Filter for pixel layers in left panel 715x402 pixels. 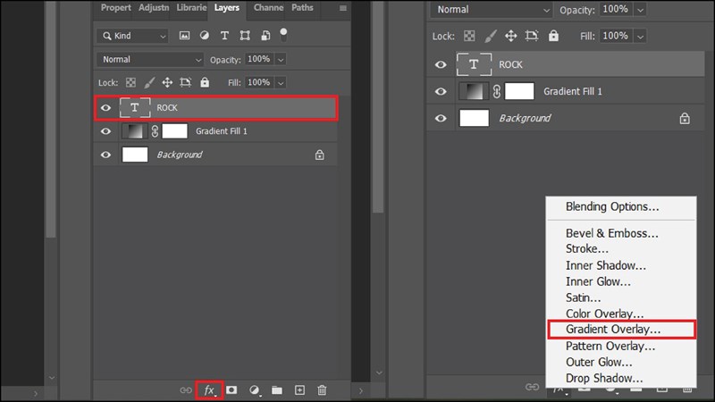tap(184, 36)
